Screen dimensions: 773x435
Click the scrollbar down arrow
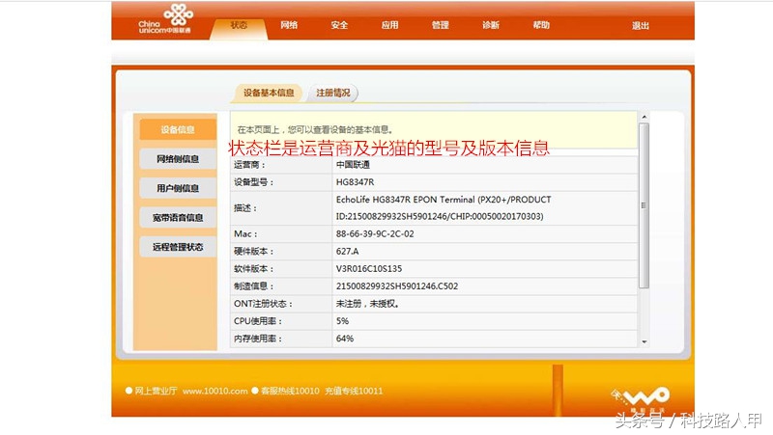coord(644,341)
